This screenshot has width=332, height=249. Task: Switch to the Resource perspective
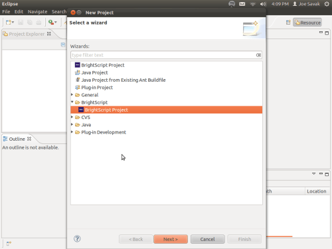[307, 23]
